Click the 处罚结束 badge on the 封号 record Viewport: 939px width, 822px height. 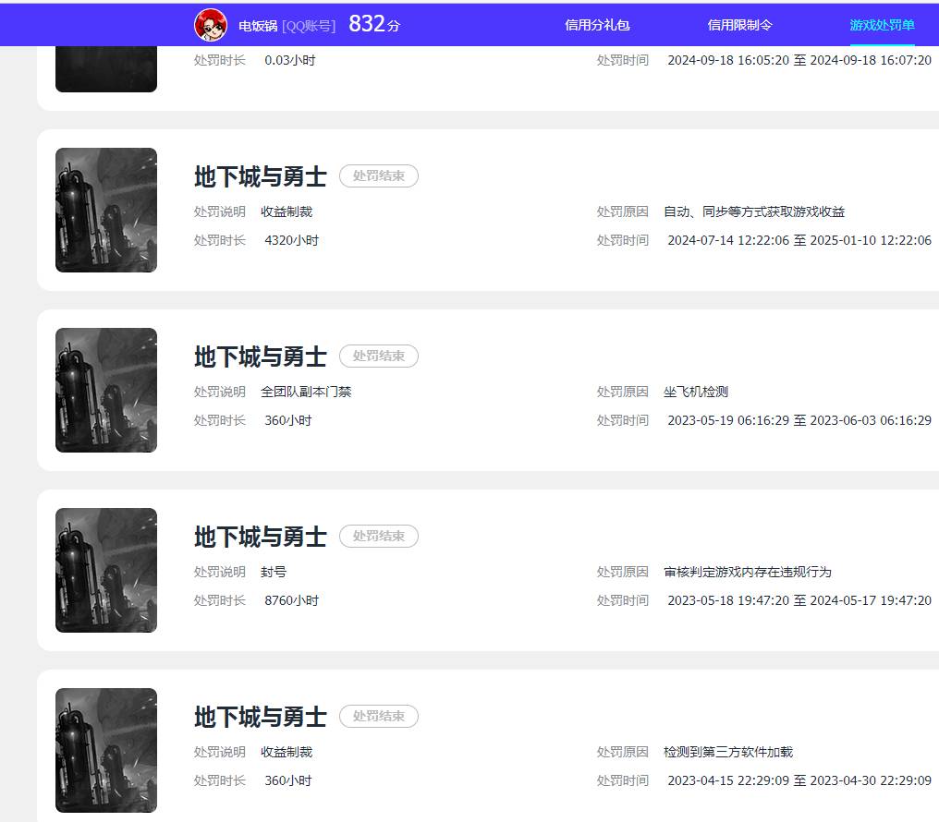[x=379, y=536]
